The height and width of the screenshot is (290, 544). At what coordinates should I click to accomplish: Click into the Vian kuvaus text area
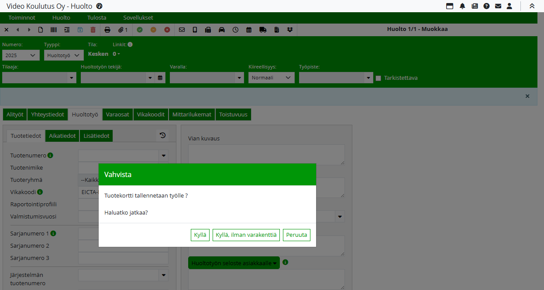[266, 154]
